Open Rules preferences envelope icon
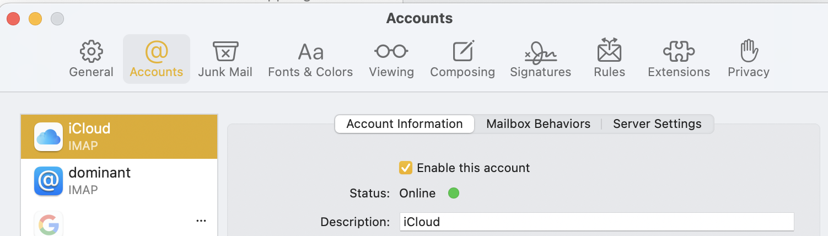The width and height of the screenshot is (828, 236). point(609,51)
